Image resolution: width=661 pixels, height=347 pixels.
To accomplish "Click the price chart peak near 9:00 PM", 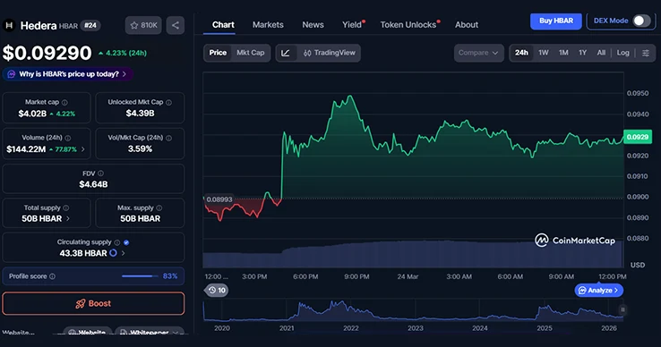I will (x=350, y=96).
